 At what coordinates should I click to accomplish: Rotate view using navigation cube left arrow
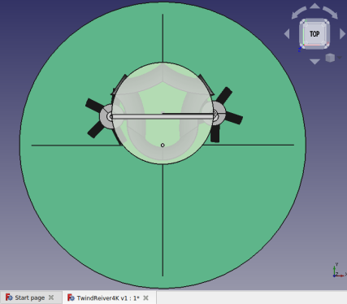coord(287,34)
